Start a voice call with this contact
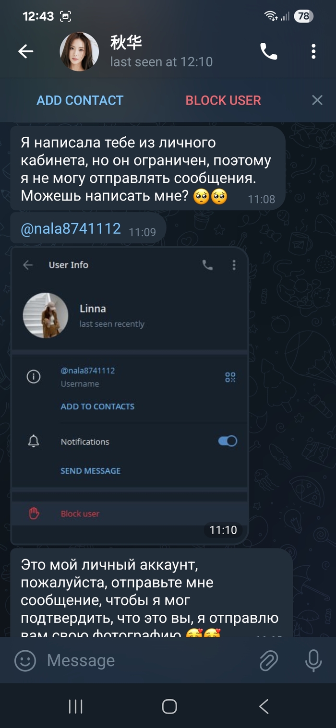Screen dimensions: 336x728 pyautogui.click(x=268, y=51)
